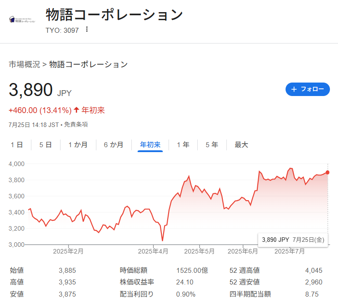Click the 4,000 y-axis label
The width and height of the screenshot is (338, 306).
17,164
